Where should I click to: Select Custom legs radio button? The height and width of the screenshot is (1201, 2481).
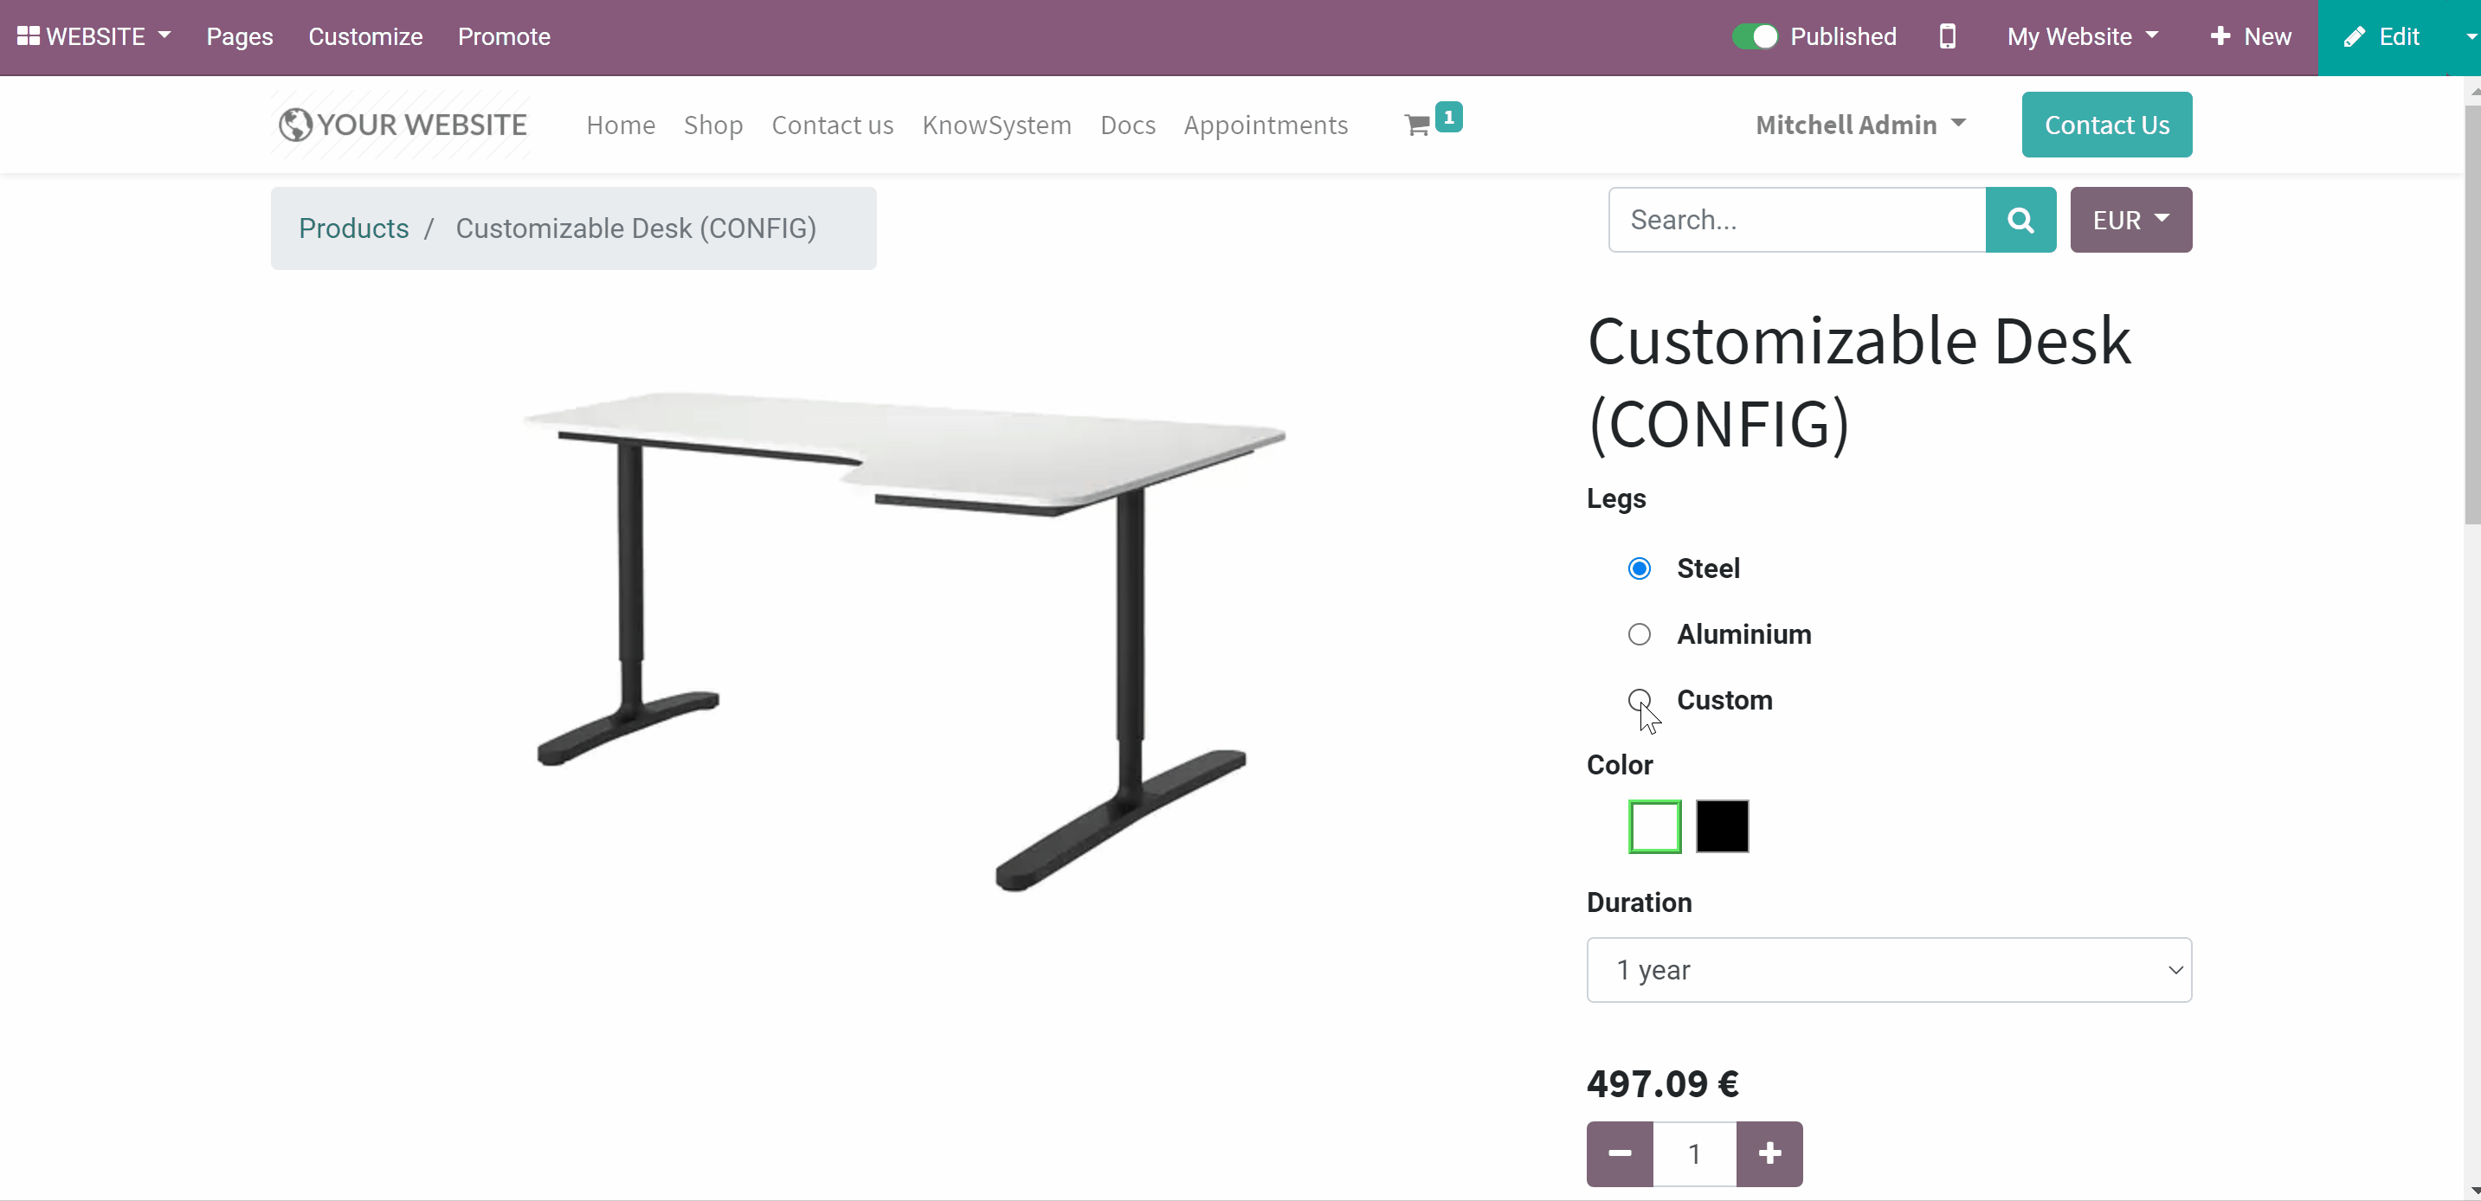(1640, 700)
